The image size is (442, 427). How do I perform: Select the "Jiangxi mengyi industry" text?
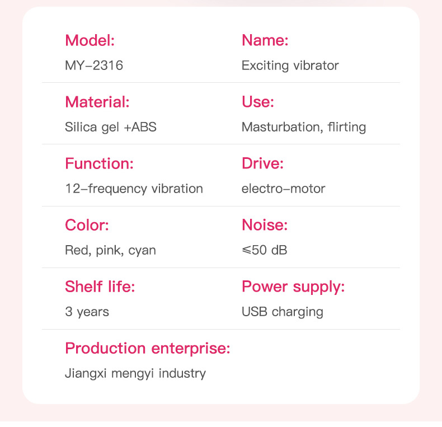click(x=135, y=373)
